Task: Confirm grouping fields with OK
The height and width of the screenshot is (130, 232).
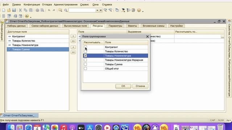Action: [123, 86]
